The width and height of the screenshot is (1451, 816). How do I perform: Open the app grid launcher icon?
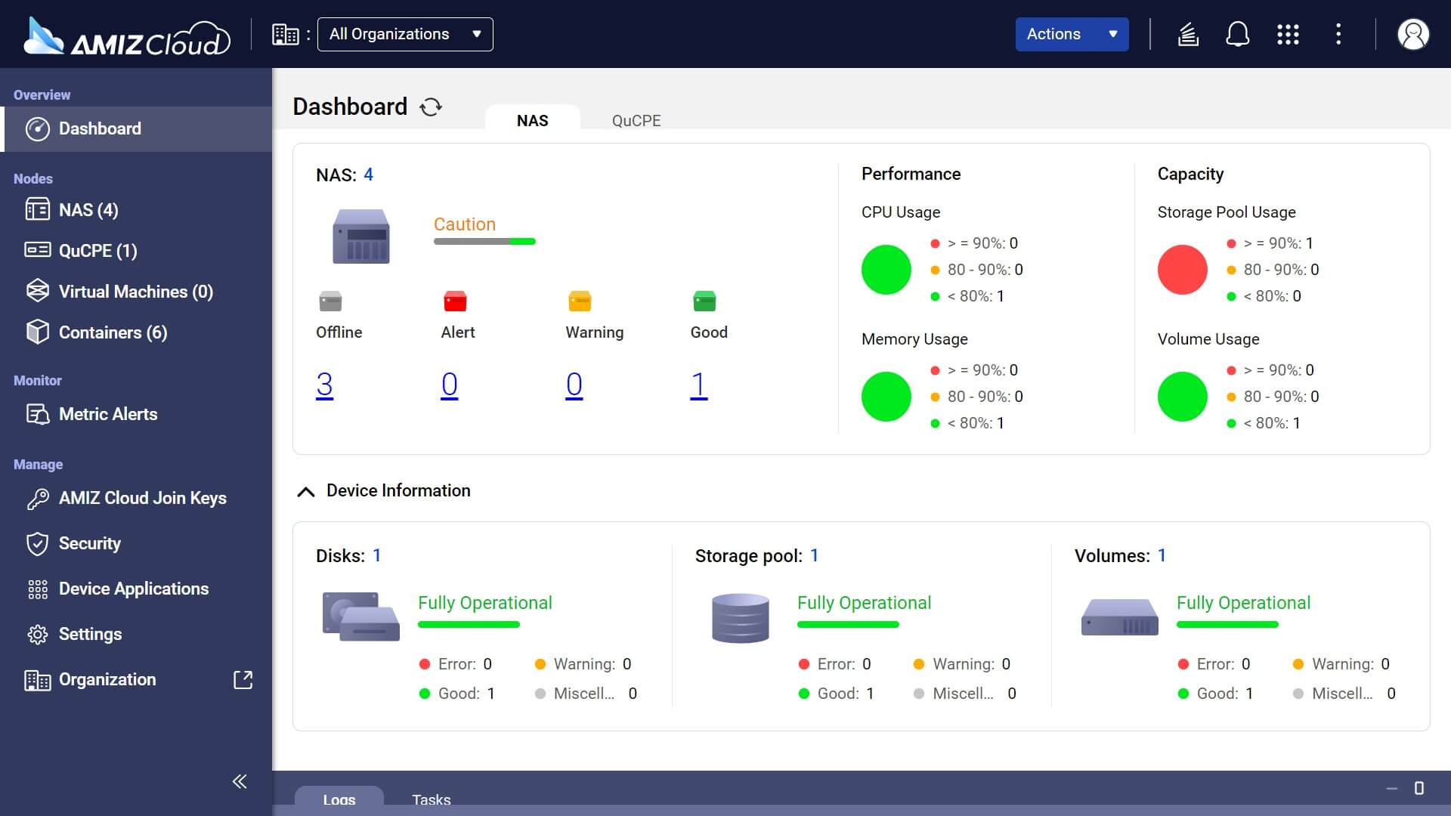pos(1288,34)
